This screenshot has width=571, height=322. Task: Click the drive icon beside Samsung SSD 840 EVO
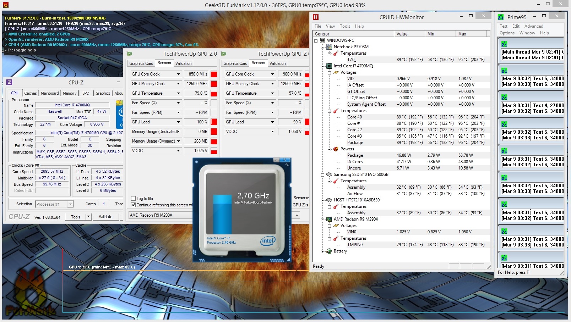pos(329,174)
